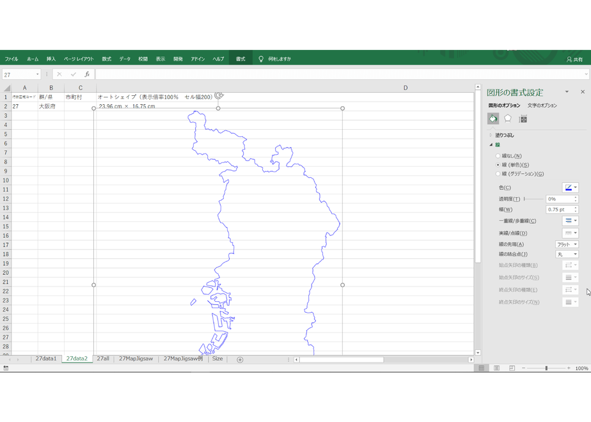The height and width of the screenshot is (422, 591).
Task: Select 線 (グラデーション)(G) radio button
Action: coord(498,174)
